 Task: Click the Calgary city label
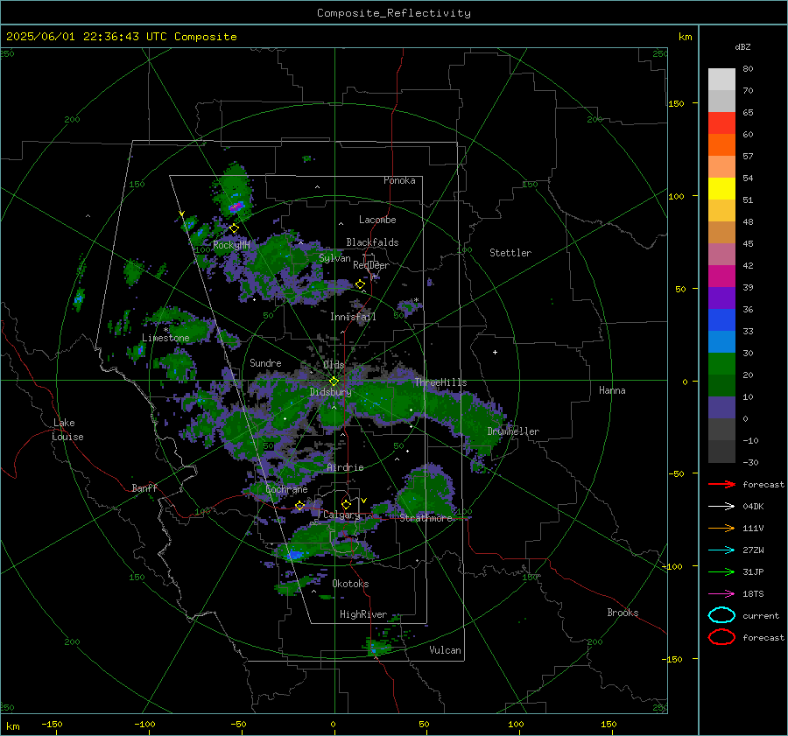(341, 515)
